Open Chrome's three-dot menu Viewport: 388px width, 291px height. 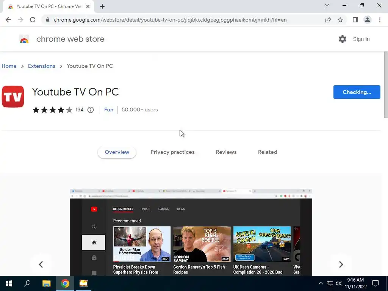(x=380, y=20)
